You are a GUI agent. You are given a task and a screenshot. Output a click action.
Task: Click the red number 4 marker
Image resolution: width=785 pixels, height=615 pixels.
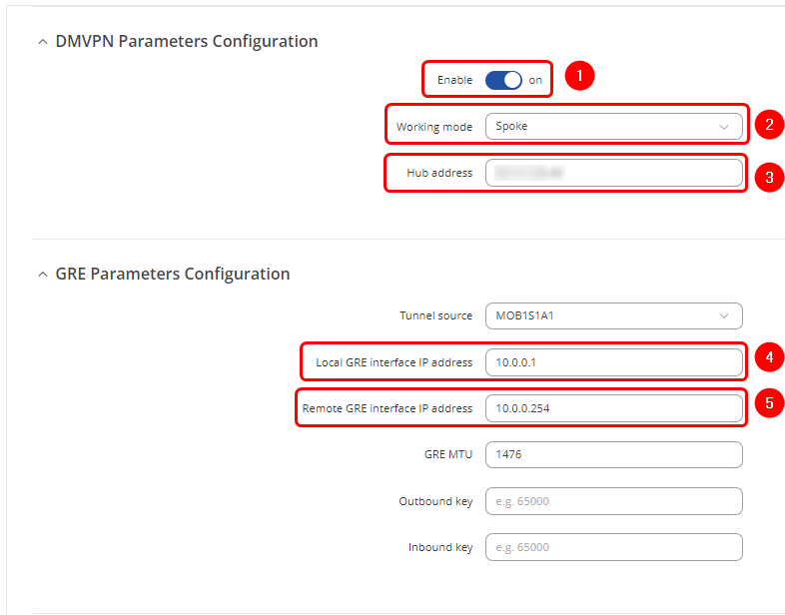click(769, 356)
